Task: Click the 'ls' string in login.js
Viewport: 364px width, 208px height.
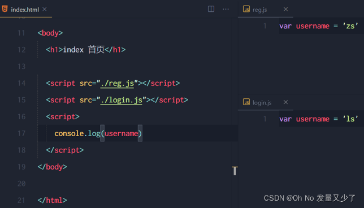Action: point(350,119)
